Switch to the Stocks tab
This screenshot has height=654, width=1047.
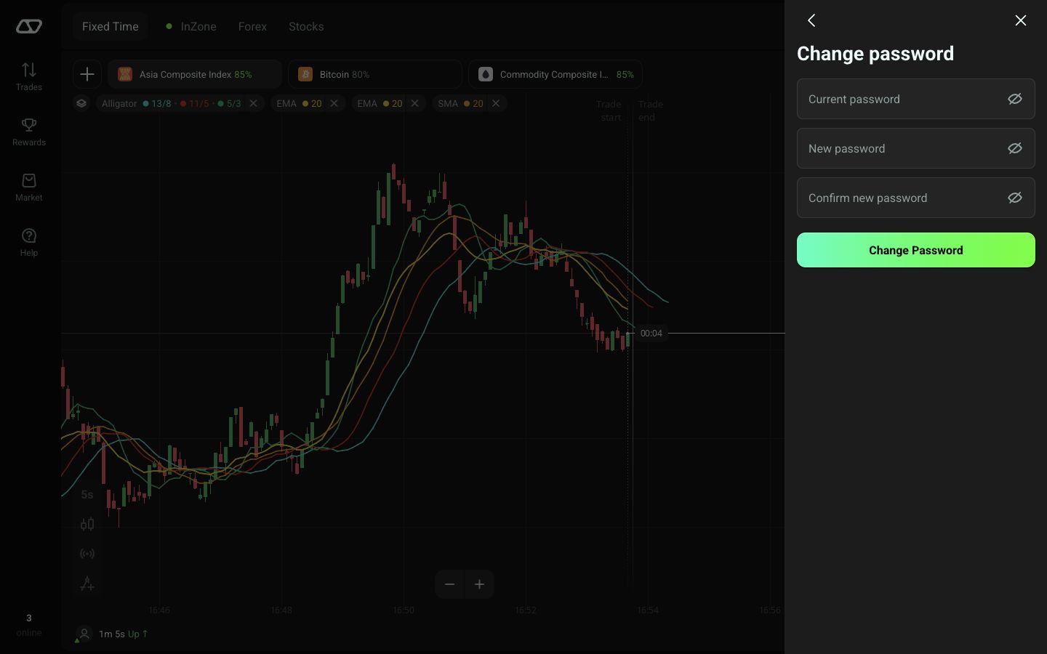coord(306,26)
